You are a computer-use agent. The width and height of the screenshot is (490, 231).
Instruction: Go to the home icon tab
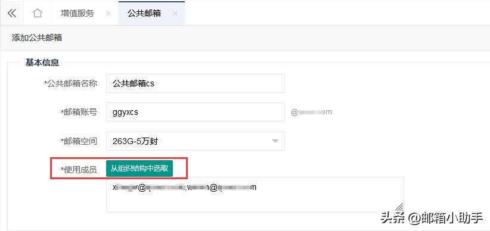37,13
